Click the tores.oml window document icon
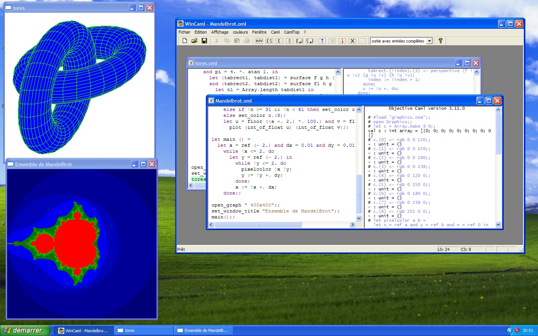This screenshot has height=336, width=538. point(191,63)
